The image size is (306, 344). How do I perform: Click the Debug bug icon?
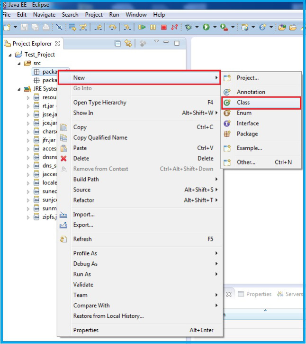click(x=188, y=27)
